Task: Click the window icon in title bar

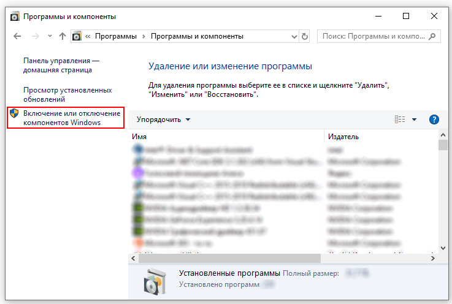Action: point(15,17)
